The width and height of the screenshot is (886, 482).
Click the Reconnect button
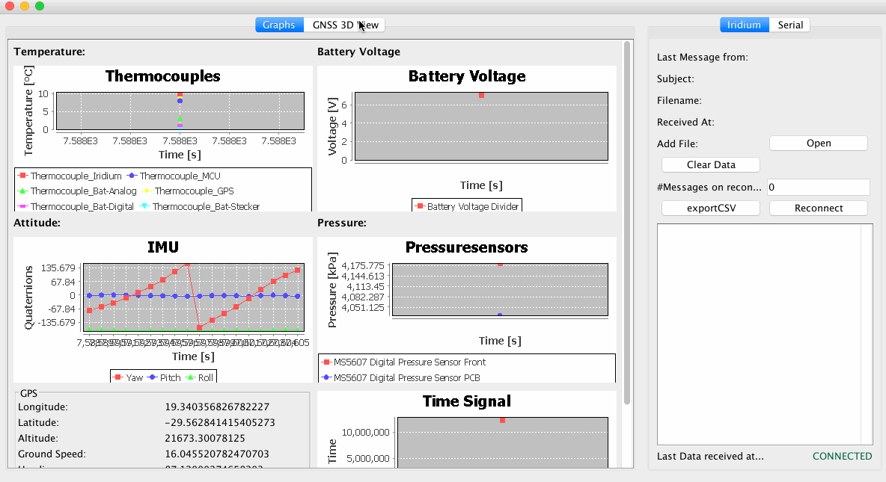coord(818,208)
